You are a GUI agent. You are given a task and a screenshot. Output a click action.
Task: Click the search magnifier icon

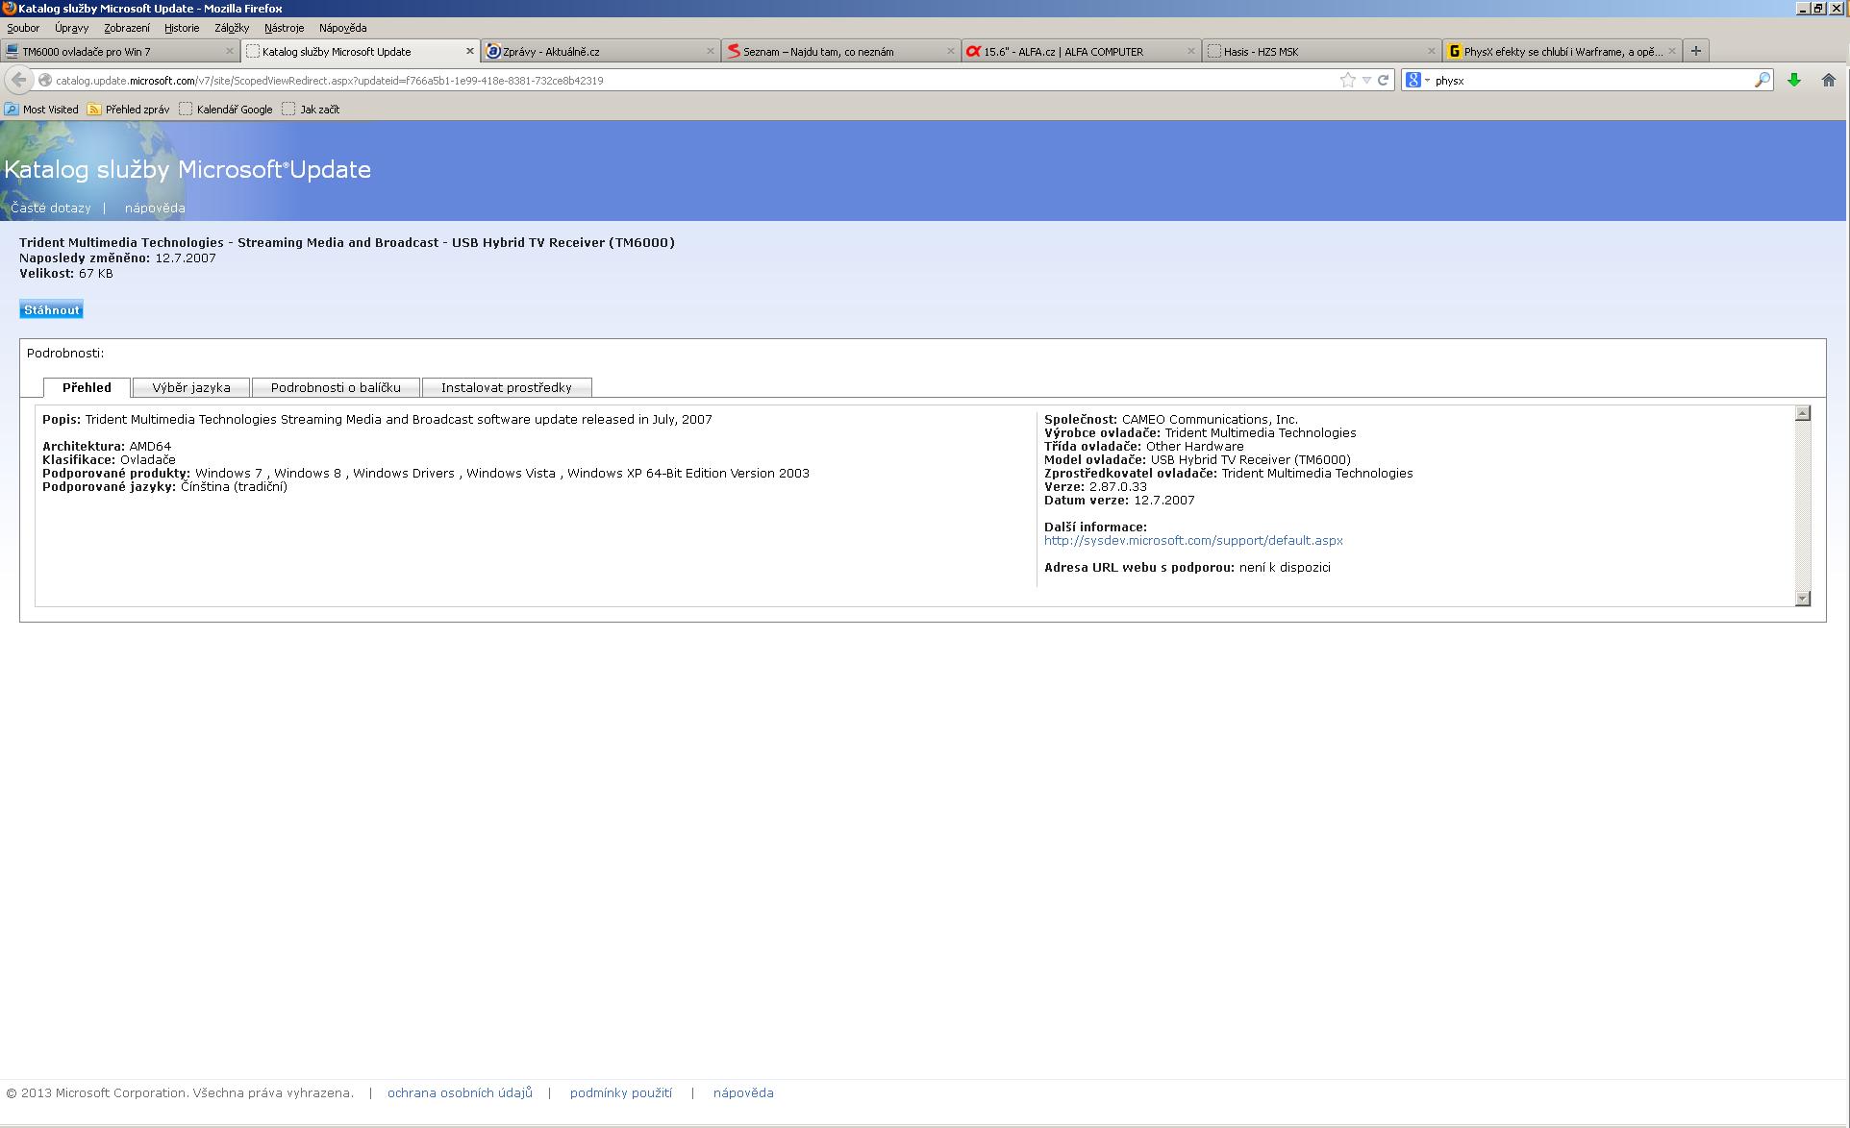1762,80
